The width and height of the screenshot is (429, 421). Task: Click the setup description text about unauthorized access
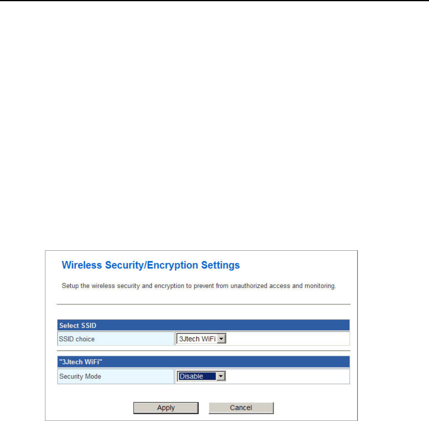coord(199,286)
